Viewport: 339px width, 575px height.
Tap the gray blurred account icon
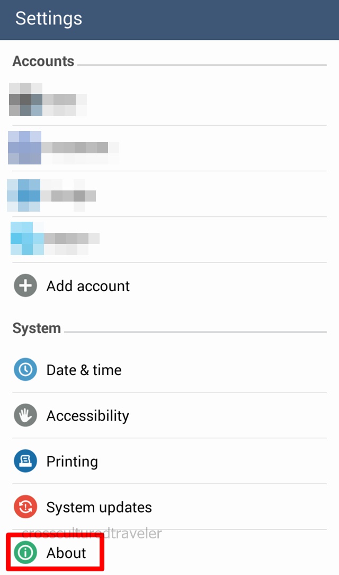(25, 99)
